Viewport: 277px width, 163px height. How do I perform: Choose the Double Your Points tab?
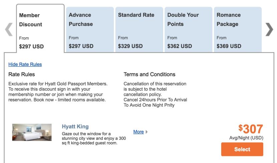click(x=188, y=29)
